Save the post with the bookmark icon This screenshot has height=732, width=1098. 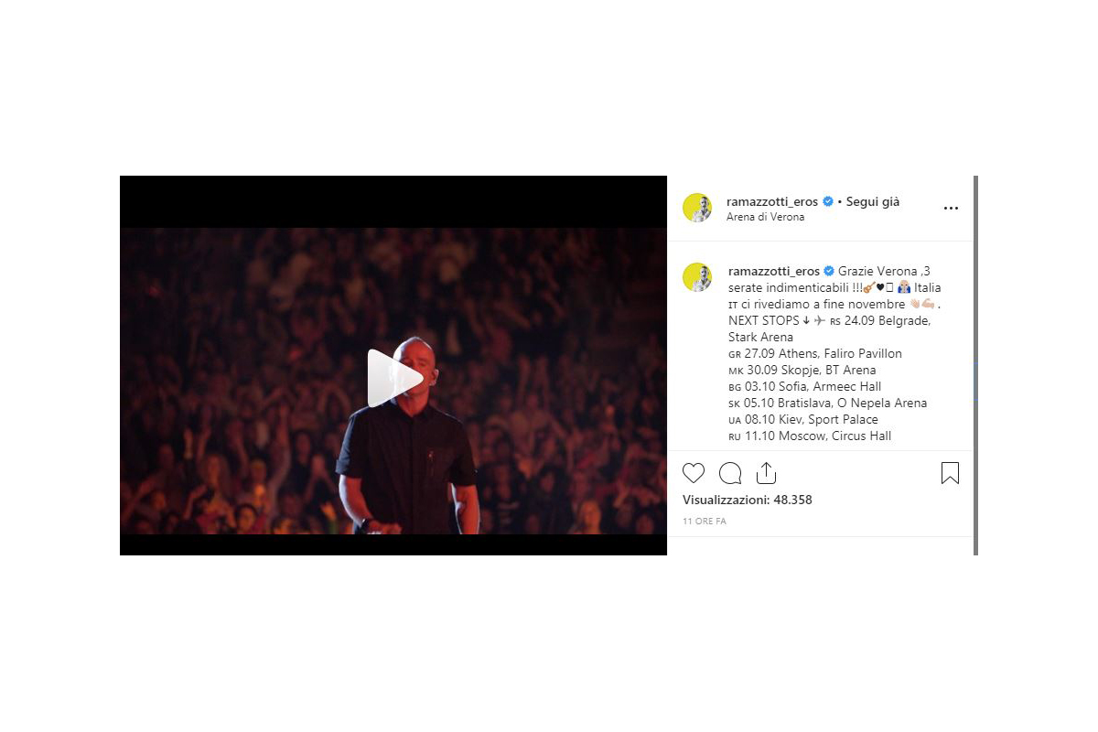[x=950, y=473]
